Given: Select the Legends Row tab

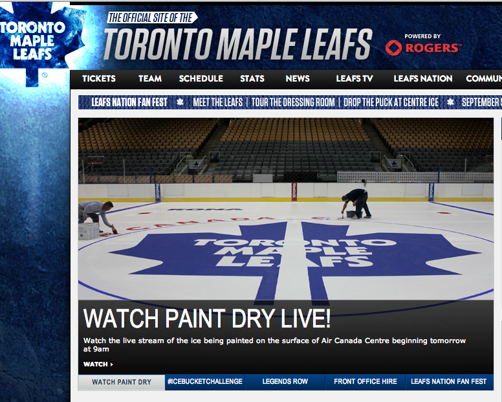Looking at the screenshot, I should click(x=285, y=382).
